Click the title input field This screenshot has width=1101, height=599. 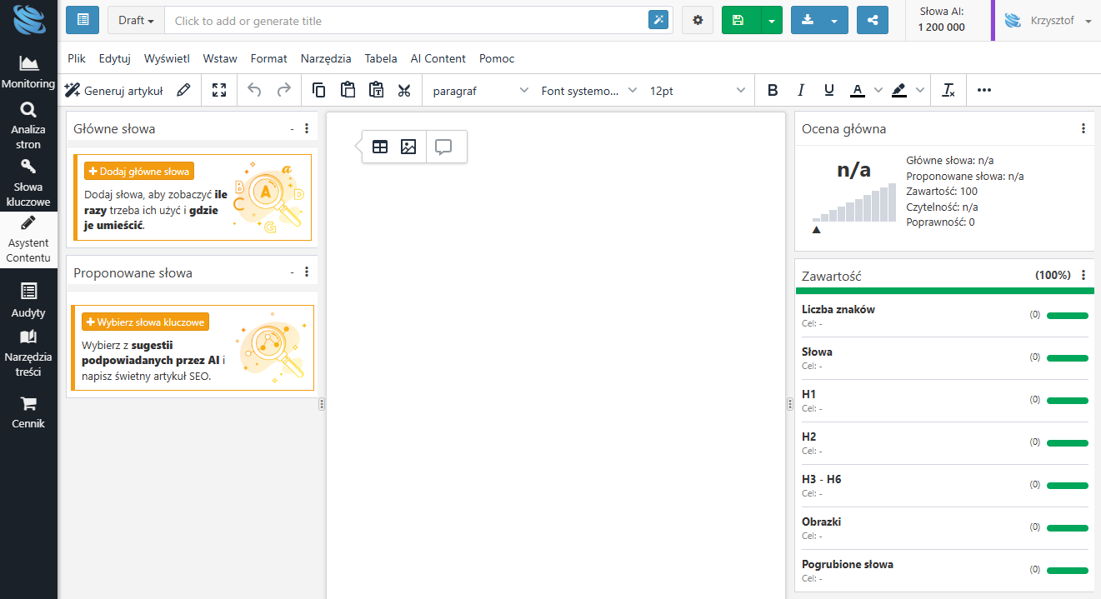(404, 20)
